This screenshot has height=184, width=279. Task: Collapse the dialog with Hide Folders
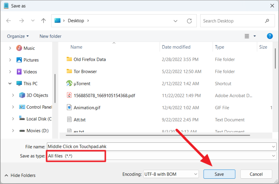pos(20,175)
